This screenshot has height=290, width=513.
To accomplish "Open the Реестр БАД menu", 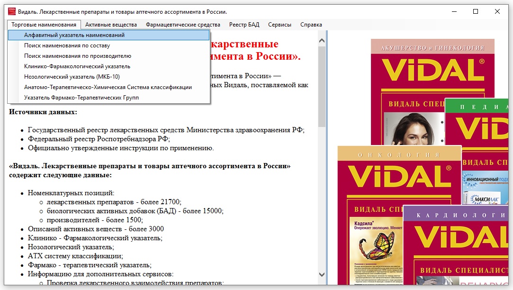I will [x=244, y=25].
